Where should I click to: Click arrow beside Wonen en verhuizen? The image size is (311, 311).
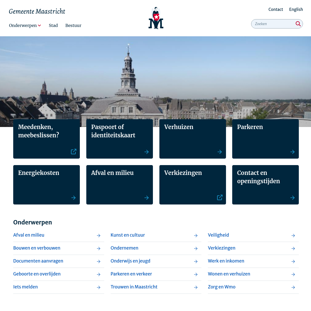coord(293,274)
